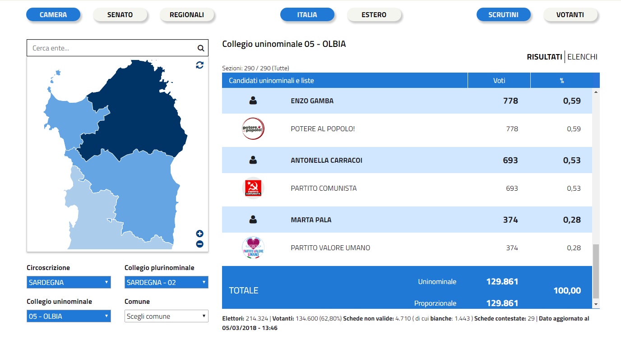Click the Marta Pala candidate row

(x=406, y=220)
